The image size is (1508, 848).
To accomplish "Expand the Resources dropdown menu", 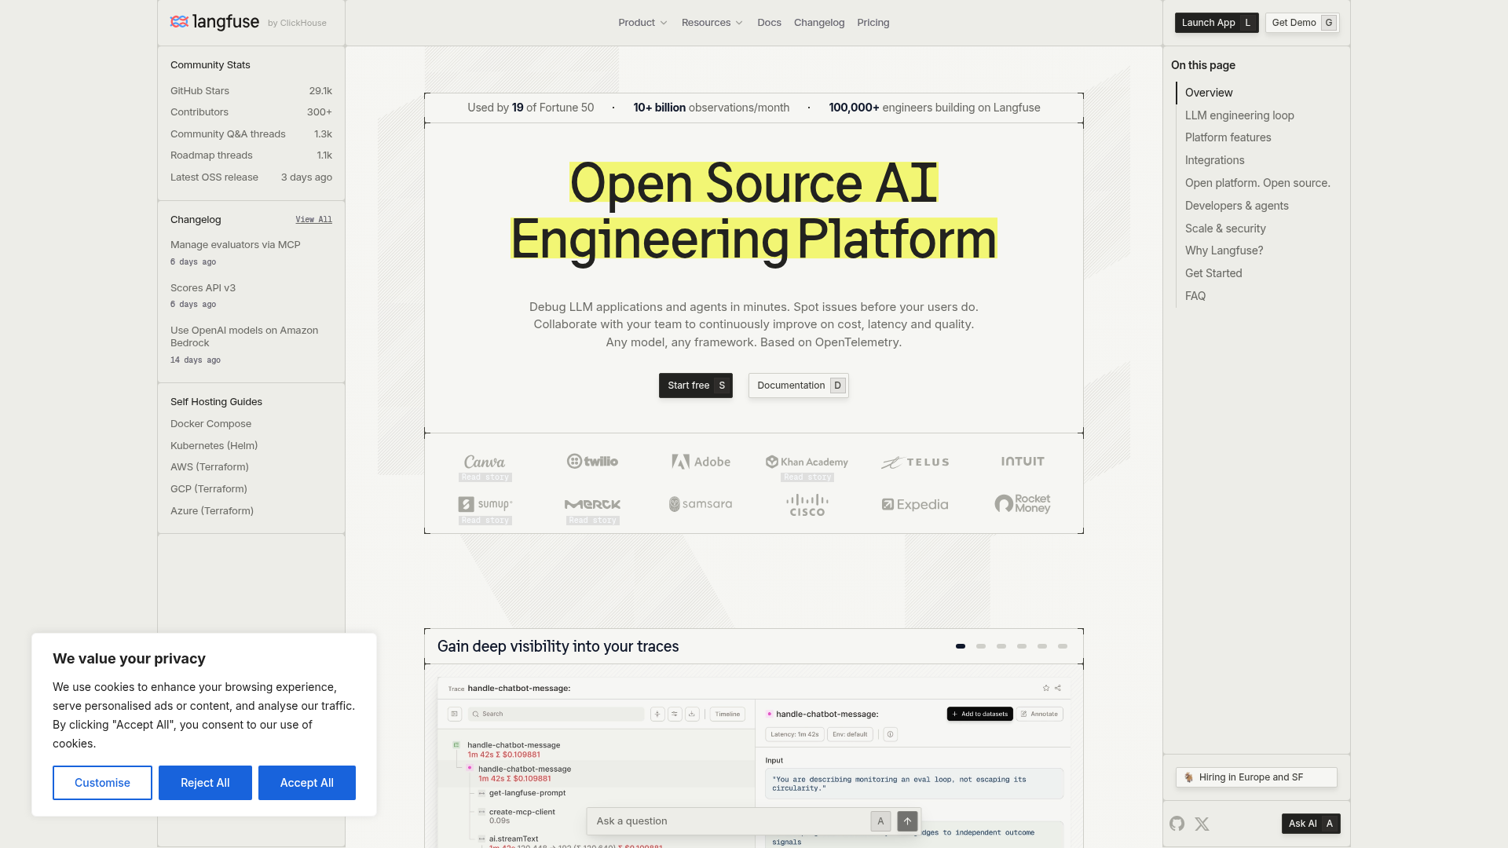I will click(x=712, y=23).
